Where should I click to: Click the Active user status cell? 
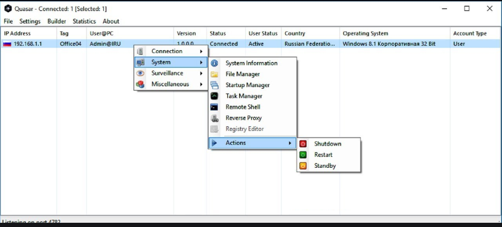256,44
